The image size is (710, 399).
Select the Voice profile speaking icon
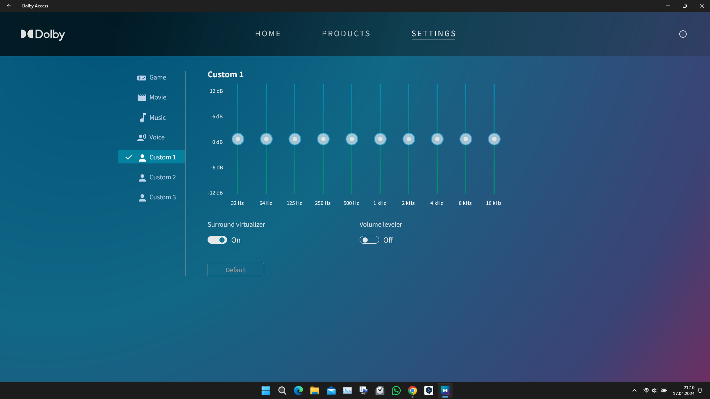(x=142, y=138)
